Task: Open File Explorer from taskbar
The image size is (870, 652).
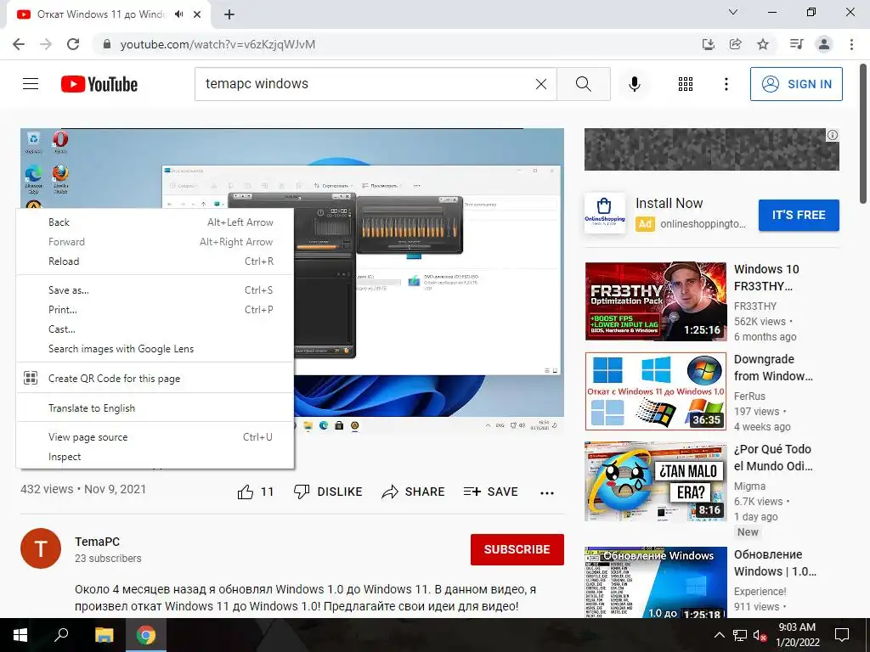Action: (104, 635)
